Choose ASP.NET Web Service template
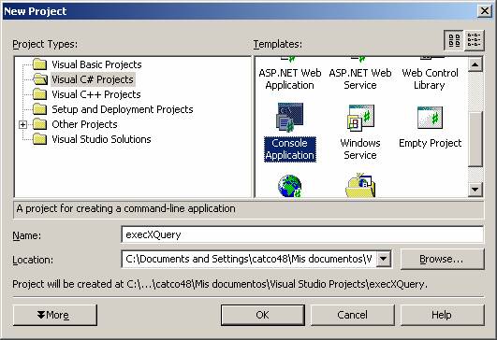Viewport: 497px width, 340px height. (x=360, y=78)
